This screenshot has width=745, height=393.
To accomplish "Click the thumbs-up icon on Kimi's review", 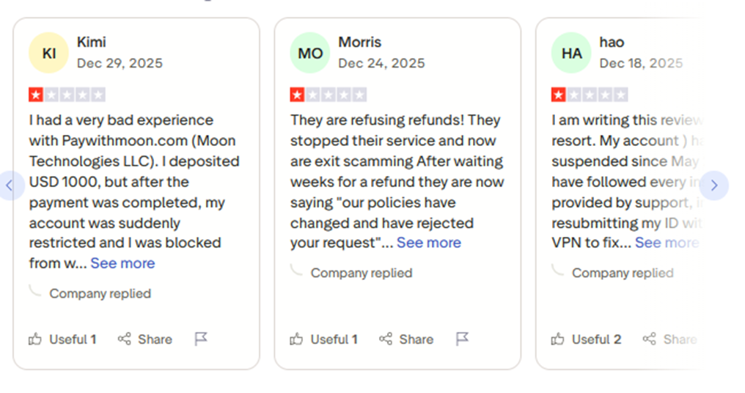I will coord(35,339).
